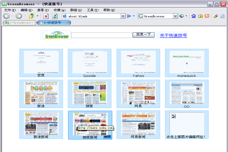This screenshot has height=152, width=228.
Task: Open the 关于快速拨号 link
Action: (173, 35)
